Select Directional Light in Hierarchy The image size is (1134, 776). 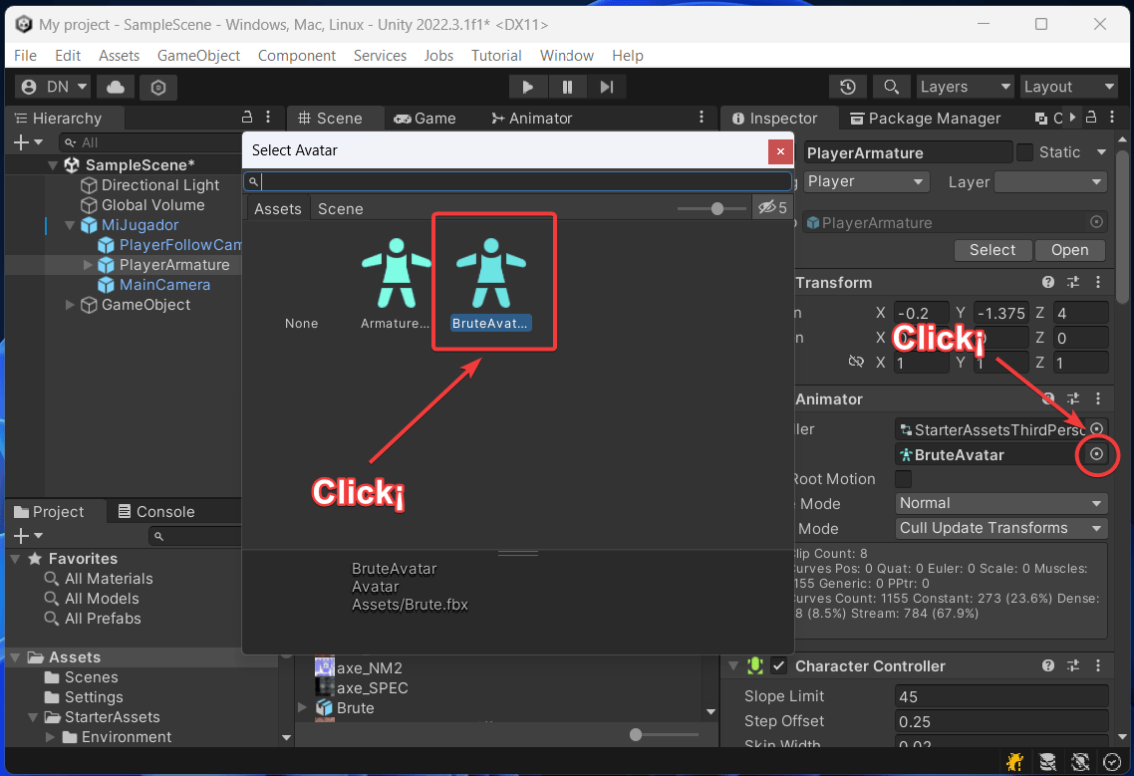[159, 185]
